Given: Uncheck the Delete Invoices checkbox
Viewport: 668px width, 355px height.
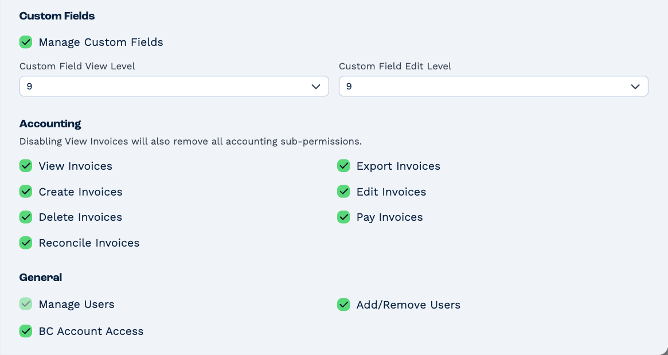Looking at the screenshot, I should (x=26, y=217).
